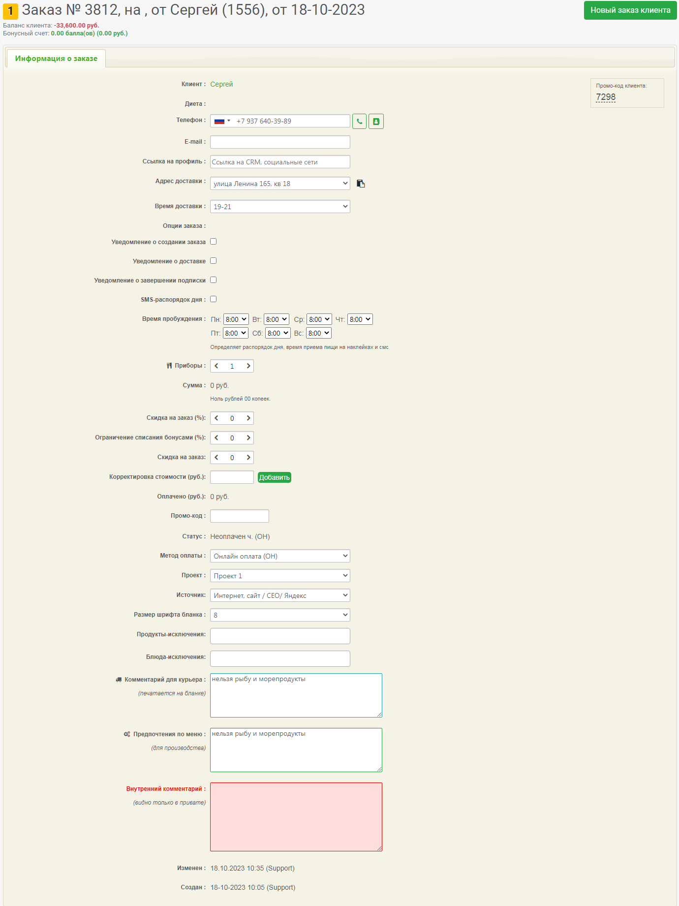Click the red internal comment field
This screenshot has height=906, width=679.
click(296, 817)
